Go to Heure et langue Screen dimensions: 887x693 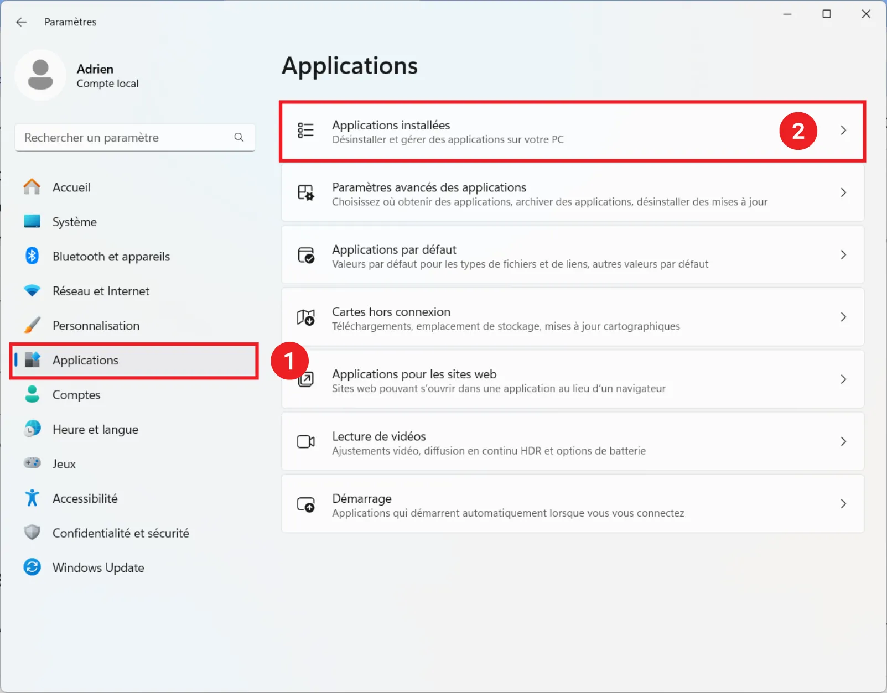point(134,429)
